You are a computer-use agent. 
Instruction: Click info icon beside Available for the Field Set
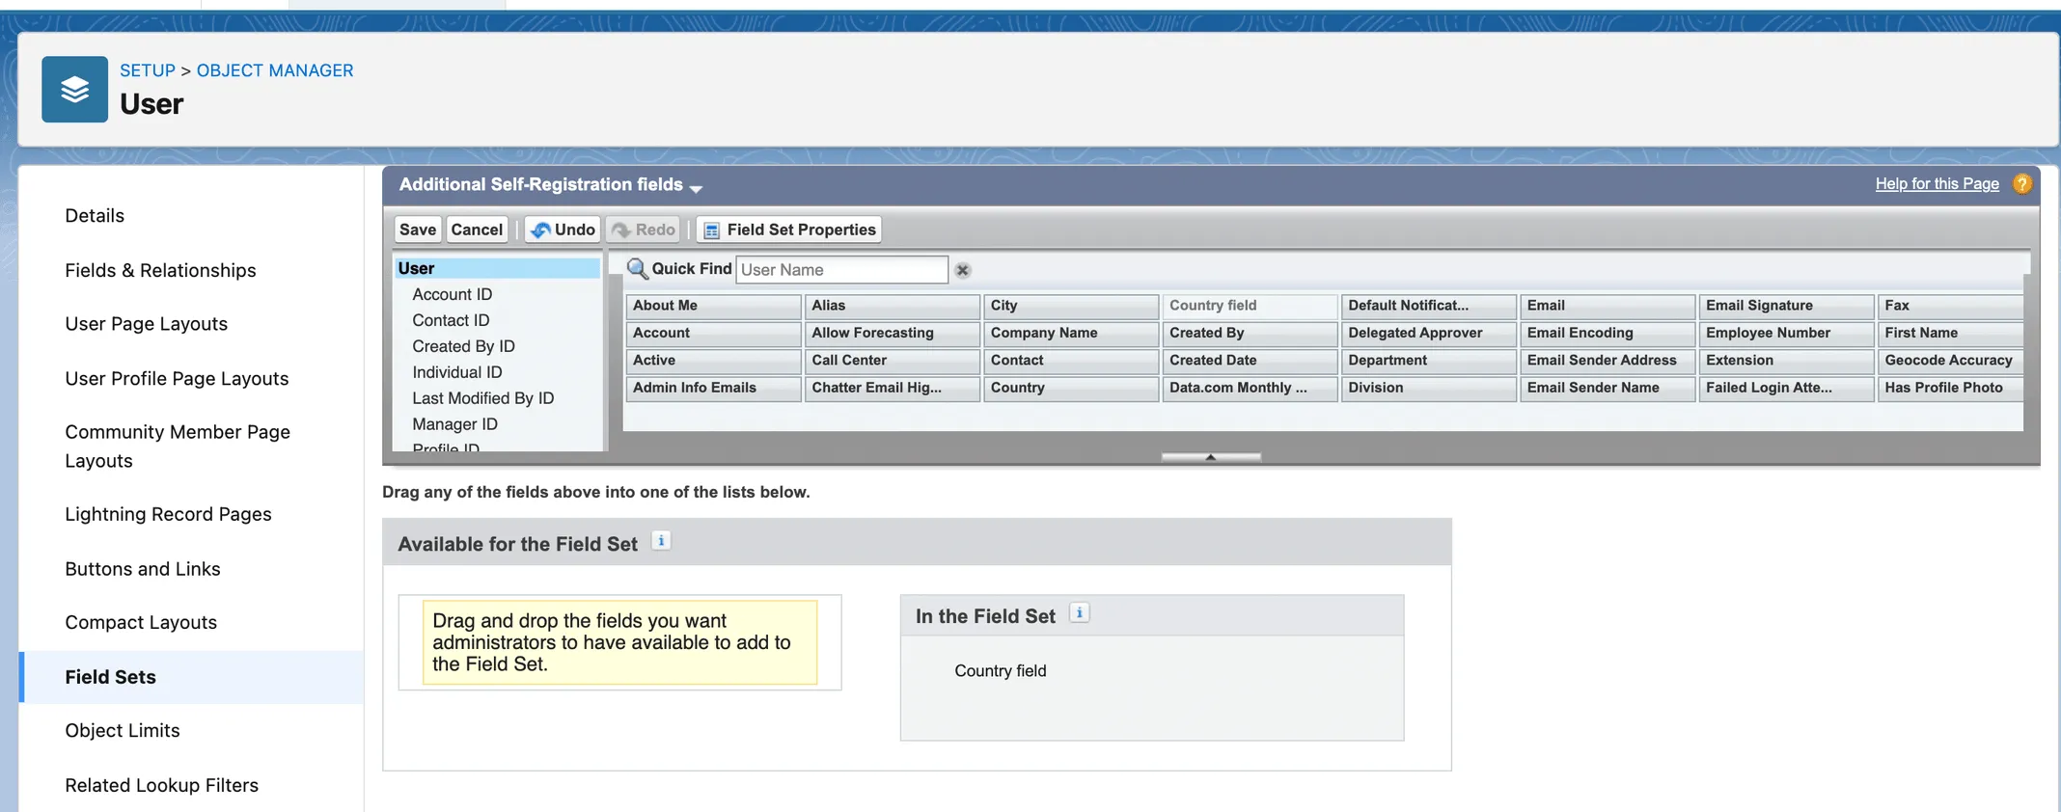(x=661, y=541)
